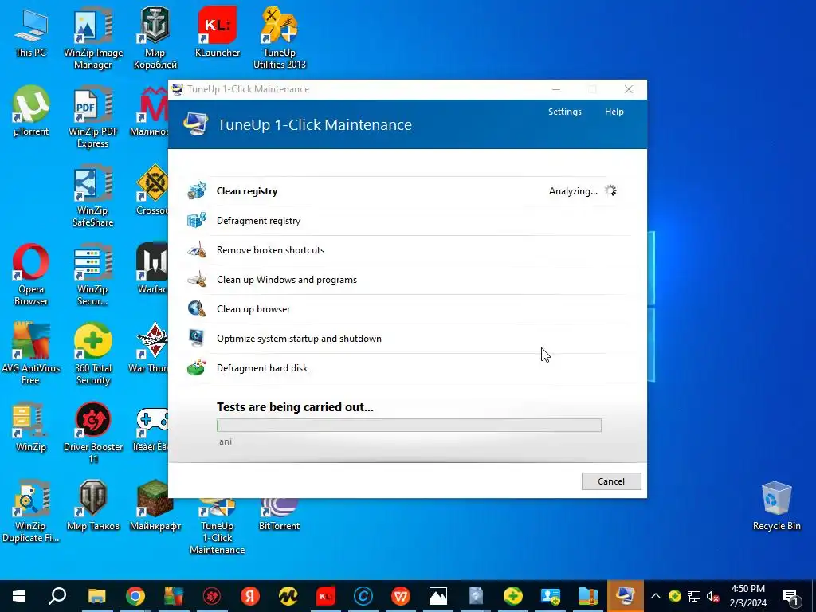Screen dimensions: 816x612
Task: Select the WinZip SafeShare desktop icon
Action: [x=93, y=197]
